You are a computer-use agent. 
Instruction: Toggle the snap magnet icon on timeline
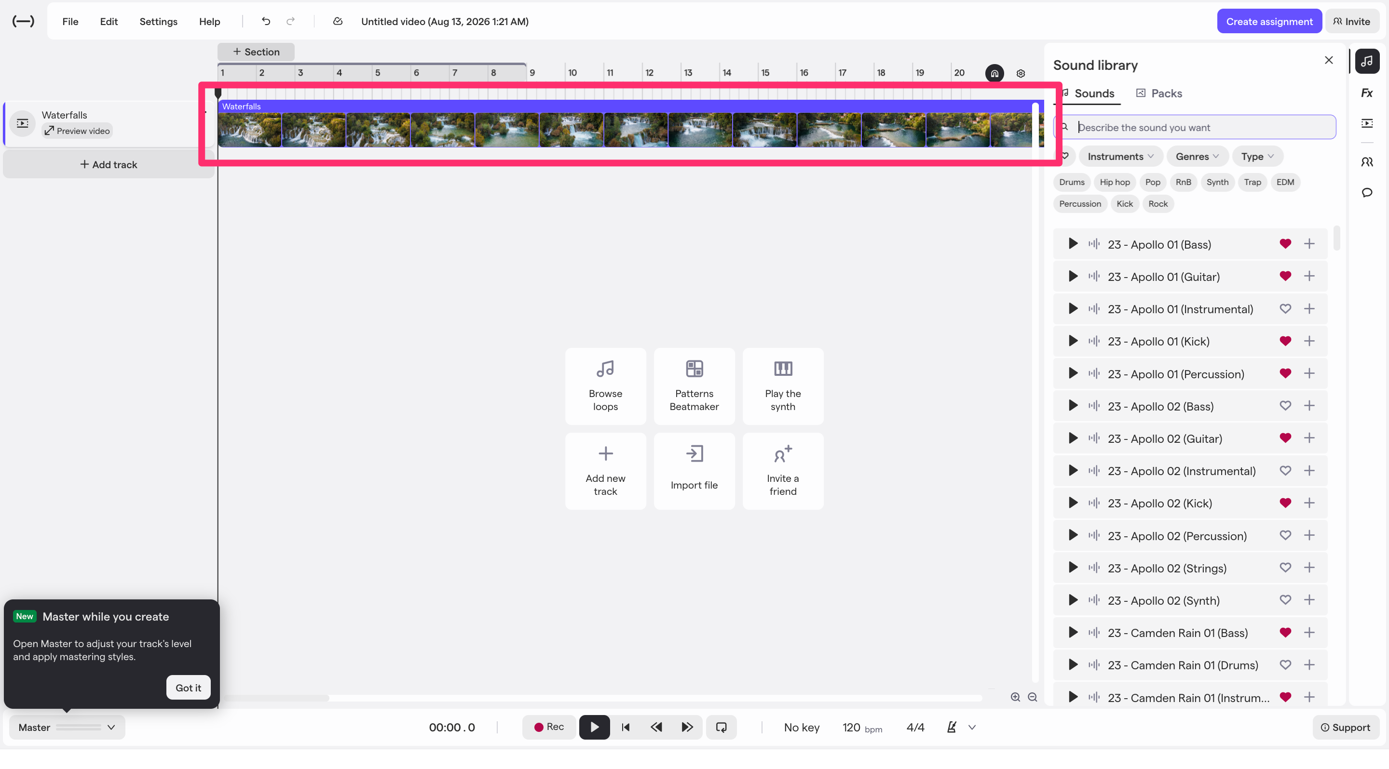click(x=995, y=73)
